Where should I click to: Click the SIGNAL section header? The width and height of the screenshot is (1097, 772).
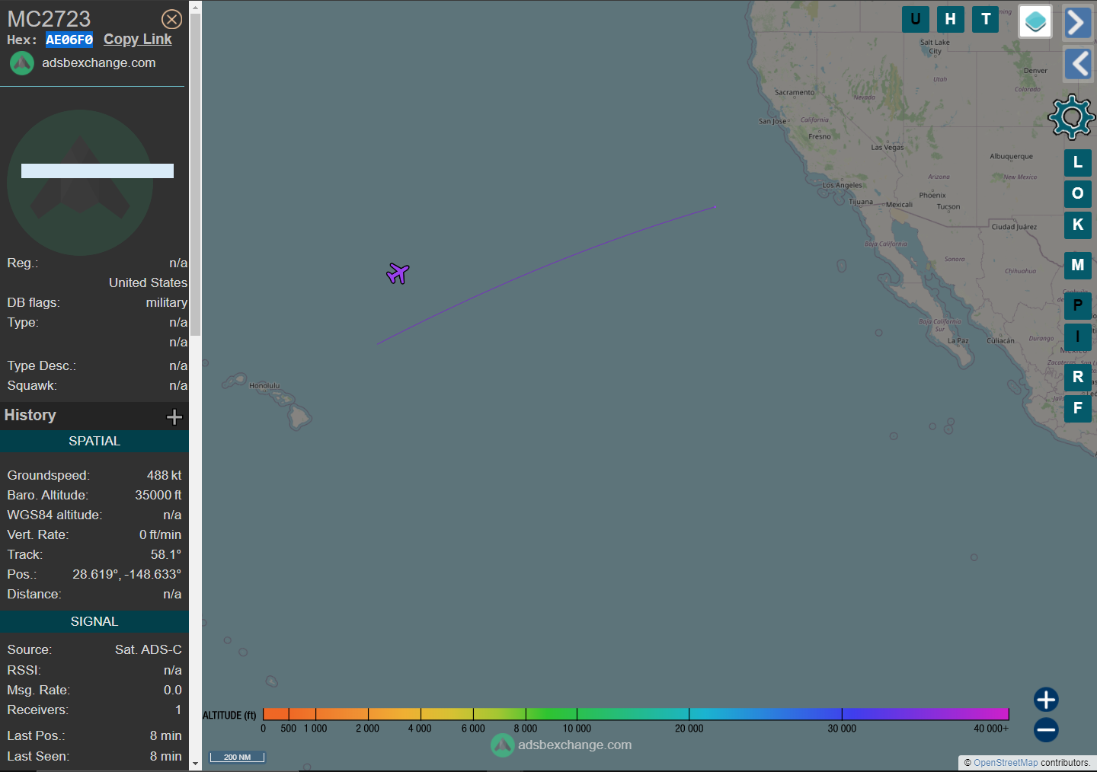tap(94, 621)
